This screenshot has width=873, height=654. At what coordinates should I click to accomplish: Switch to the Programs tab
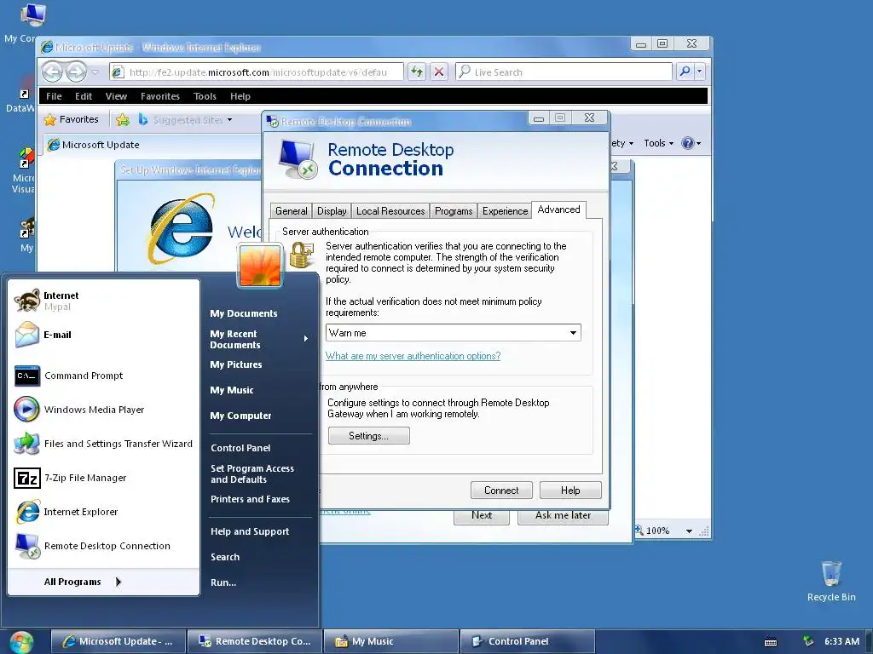pyautogui.click(x=454, y=211)
